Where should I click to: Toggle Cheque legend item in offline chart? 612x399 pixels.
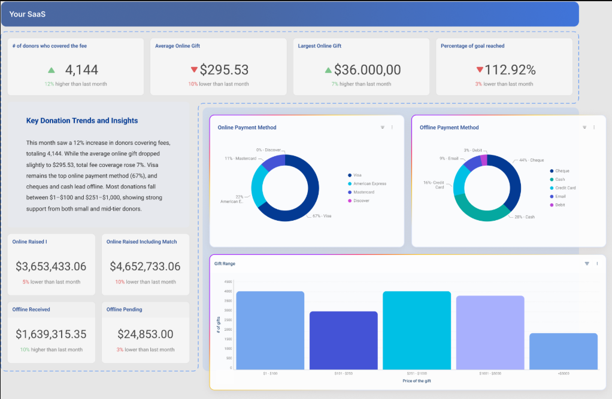click(561, 171)
